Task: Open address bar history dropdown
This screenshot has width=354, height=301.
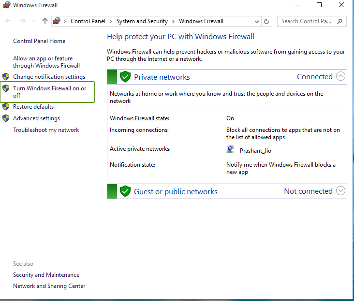Action: [256, 22]
